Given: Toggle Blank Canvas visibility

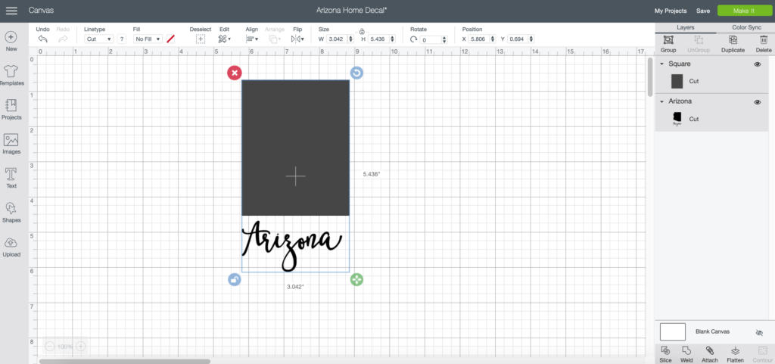Looking at the screenshot, I should [760, 333].
